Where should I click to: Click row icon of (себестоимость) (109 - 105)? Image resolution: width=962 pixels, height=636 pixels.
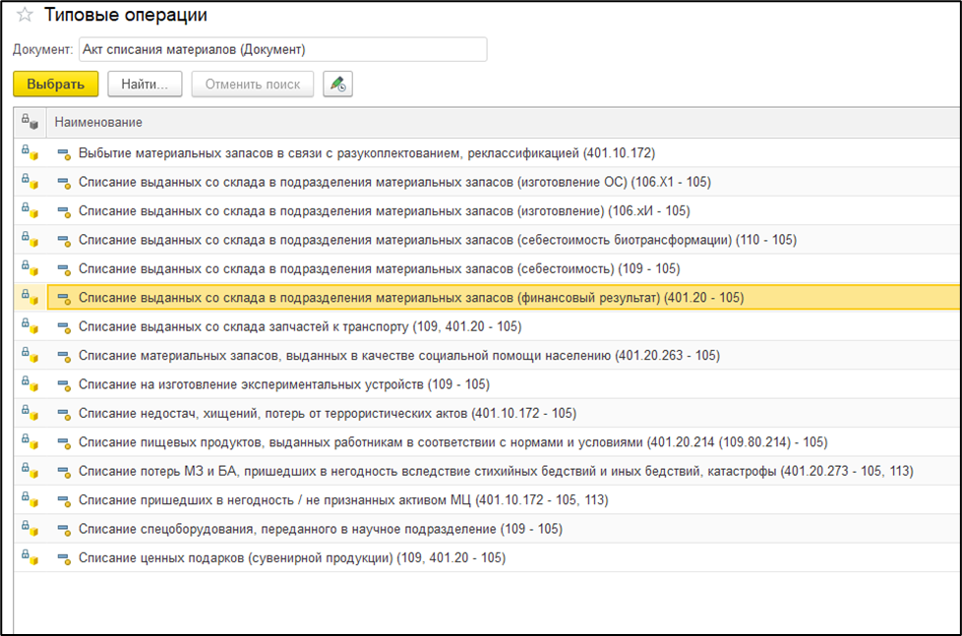[x=64, y=268]
